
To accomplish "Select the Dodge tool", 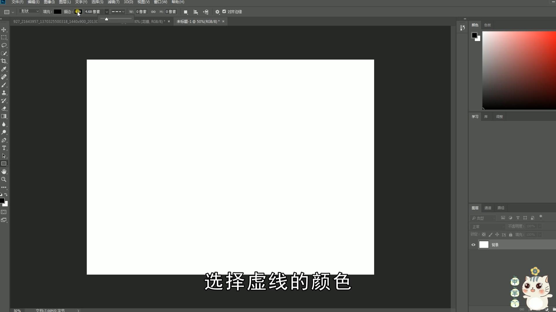I will pyautogui.click(x=4, y=132).
